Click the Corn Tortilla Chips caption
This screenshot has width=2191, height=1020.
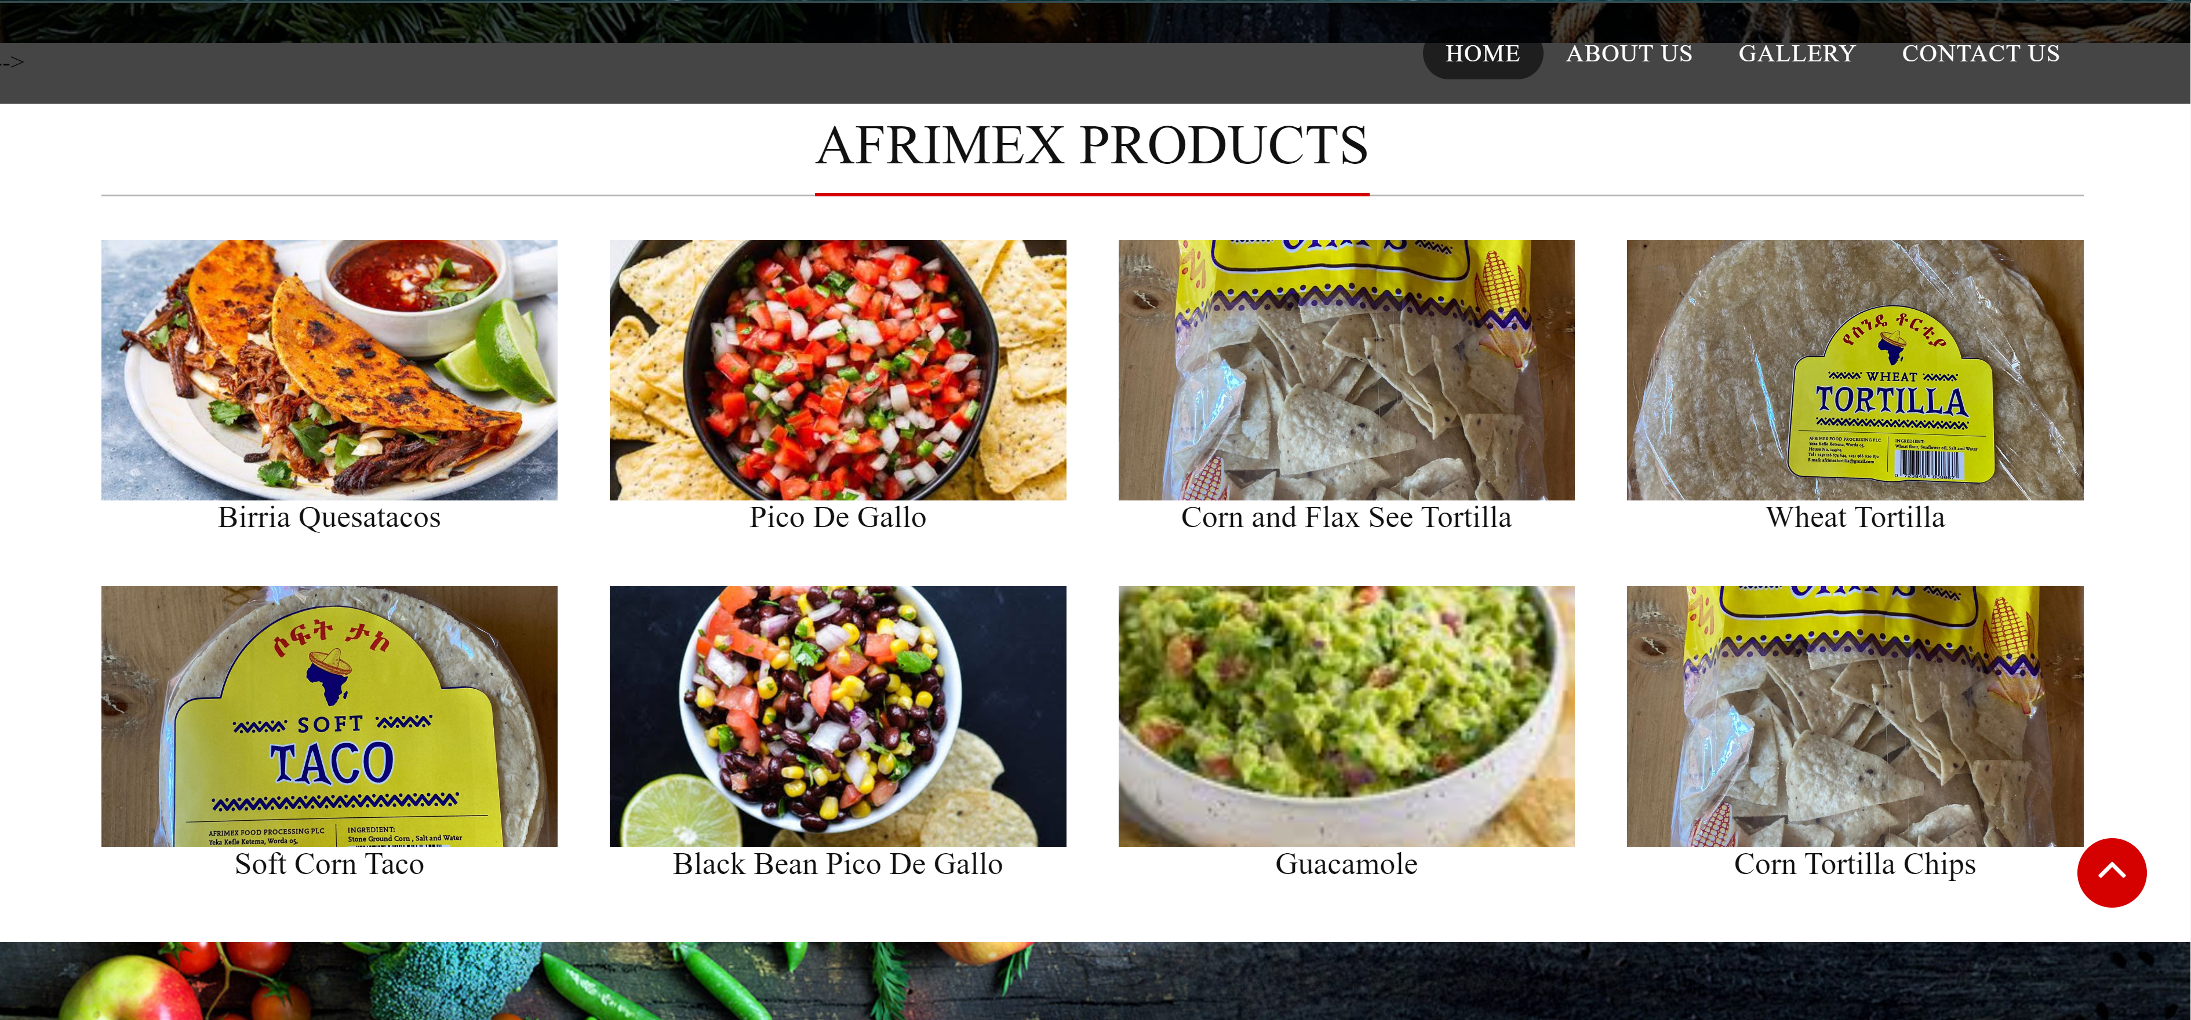pyautogui.click(x=1855, y=864)
